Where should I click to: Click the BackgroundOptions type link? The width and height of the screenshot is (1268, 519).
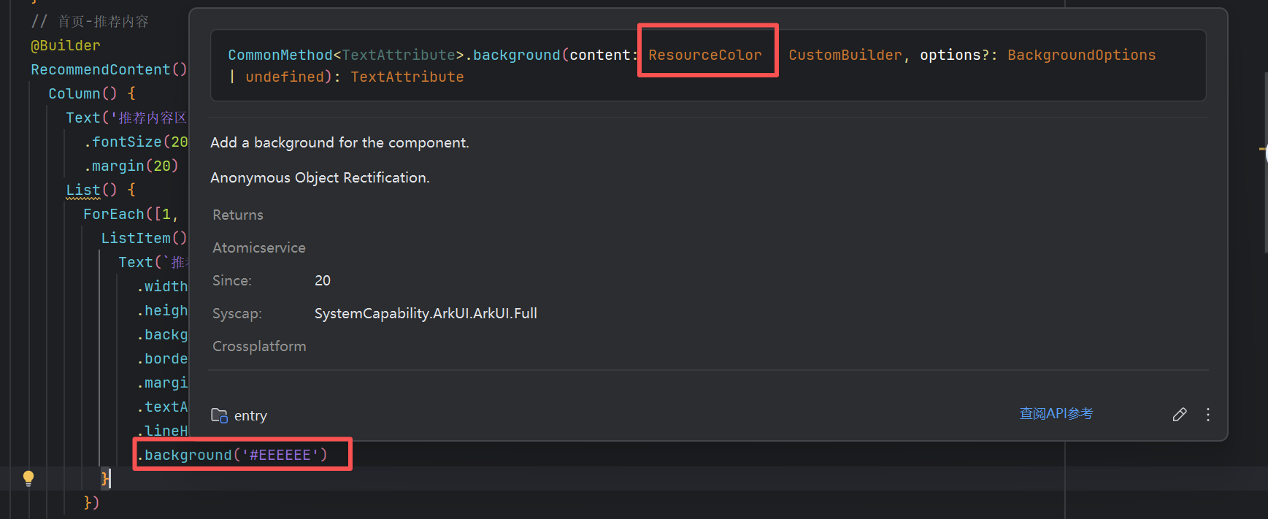pyautogui.click(x=1081, y=55)
